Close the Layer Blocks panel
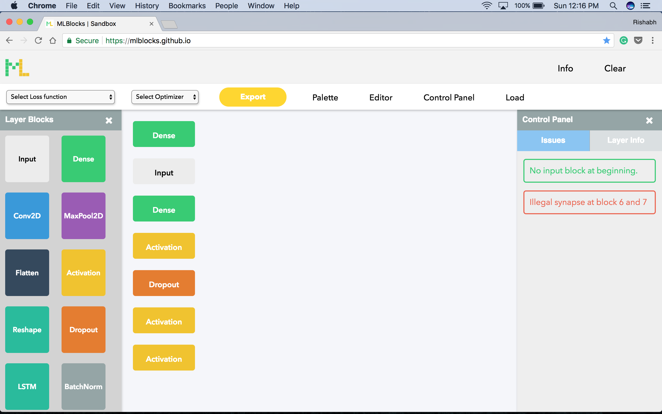 pyautogui.click(x=109, y=121)
